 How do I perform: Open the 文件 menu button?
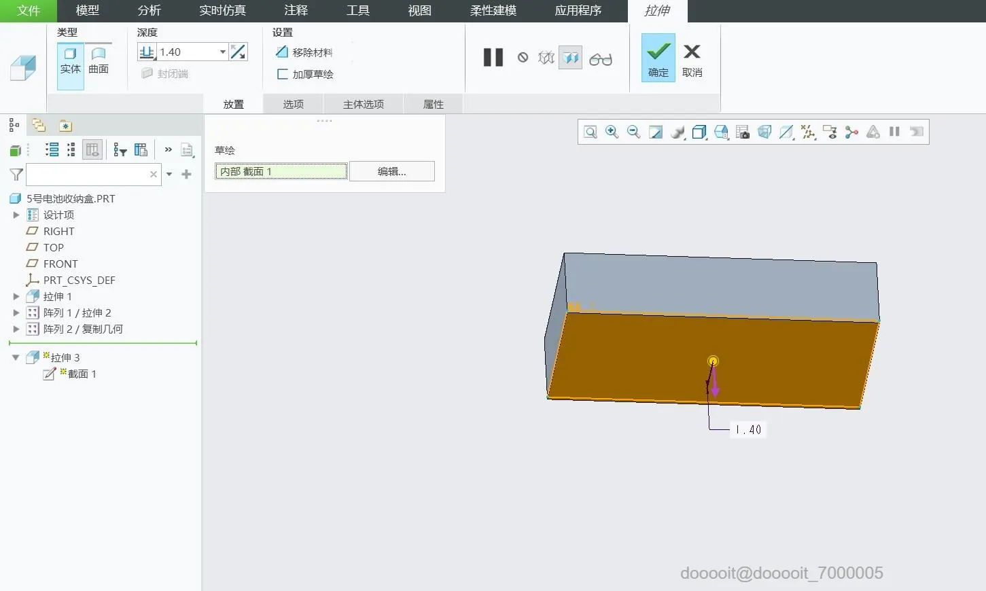click(29, 11)
